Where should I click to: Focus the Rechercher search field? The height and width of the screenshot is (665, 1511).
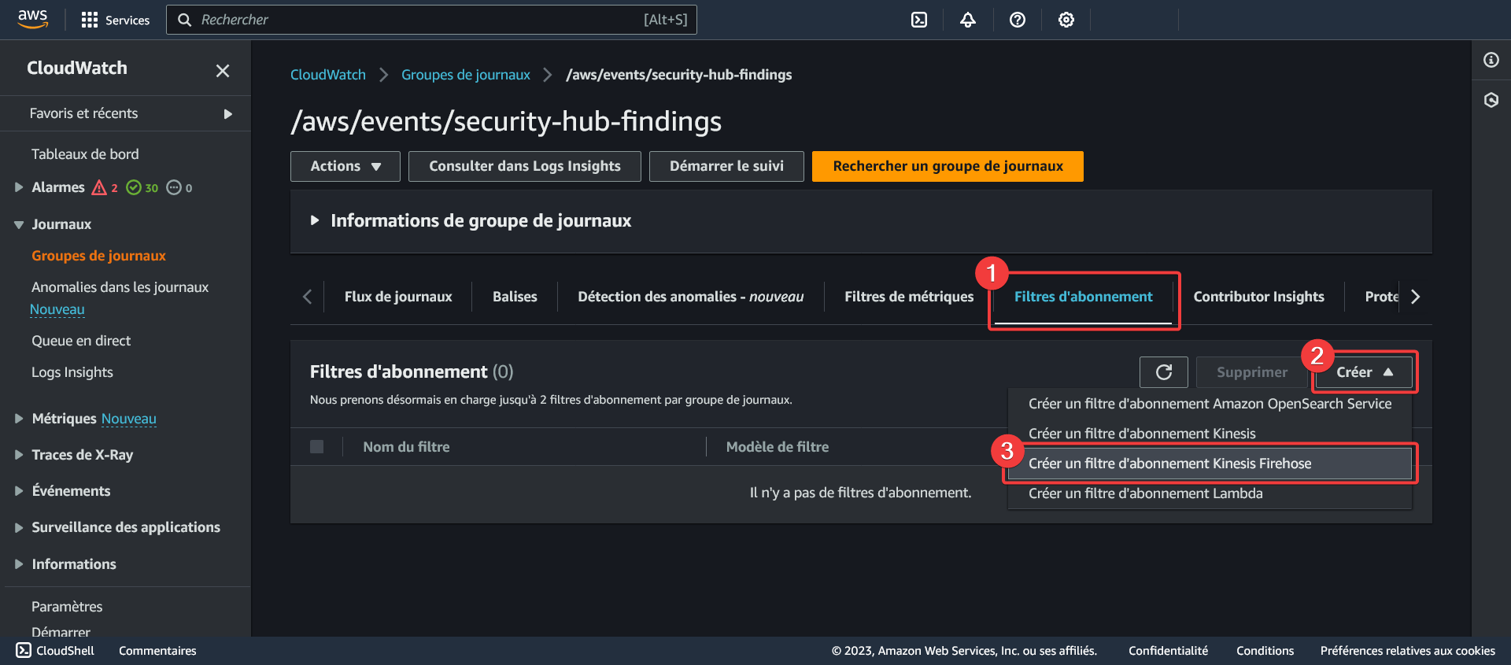[431, 20]
